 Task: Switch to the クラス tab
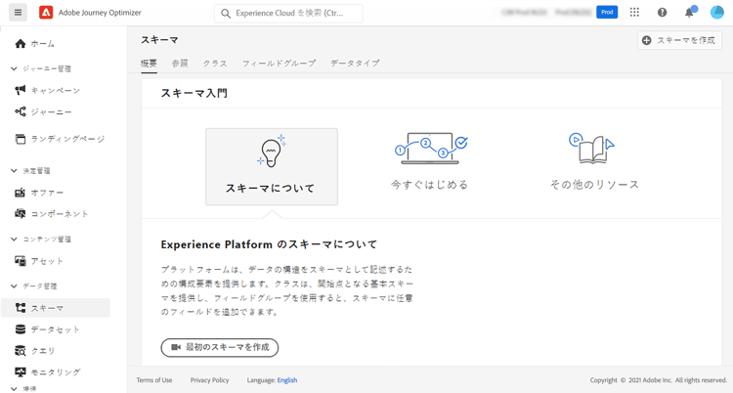tap(215, 64)
